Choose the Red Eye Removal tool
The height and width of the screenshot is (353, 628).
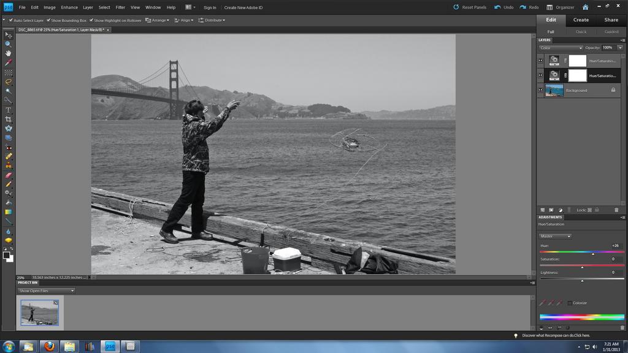(9, 147)
